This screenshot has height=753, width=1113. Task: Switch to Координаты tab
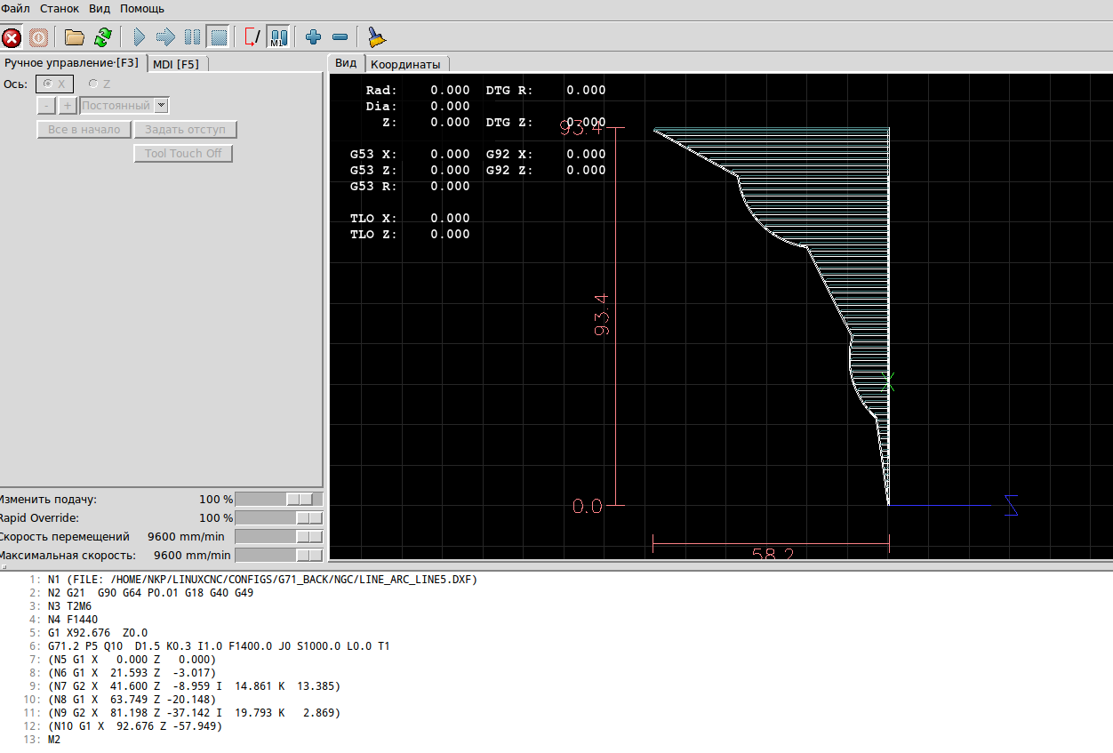point(405,64)
